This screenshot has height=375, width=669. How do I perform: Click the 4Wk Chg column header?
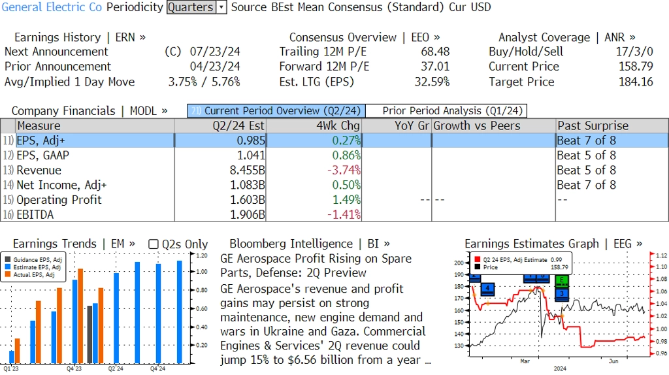(x=314, y=126)
